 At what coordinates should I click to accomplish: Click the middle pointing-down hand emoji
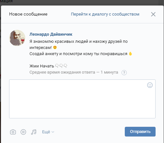pyautogui.click(x=61, y=66)
